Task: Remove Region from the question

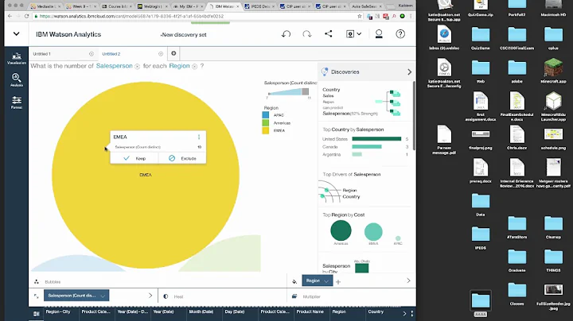Action: [x=194, y=67]
